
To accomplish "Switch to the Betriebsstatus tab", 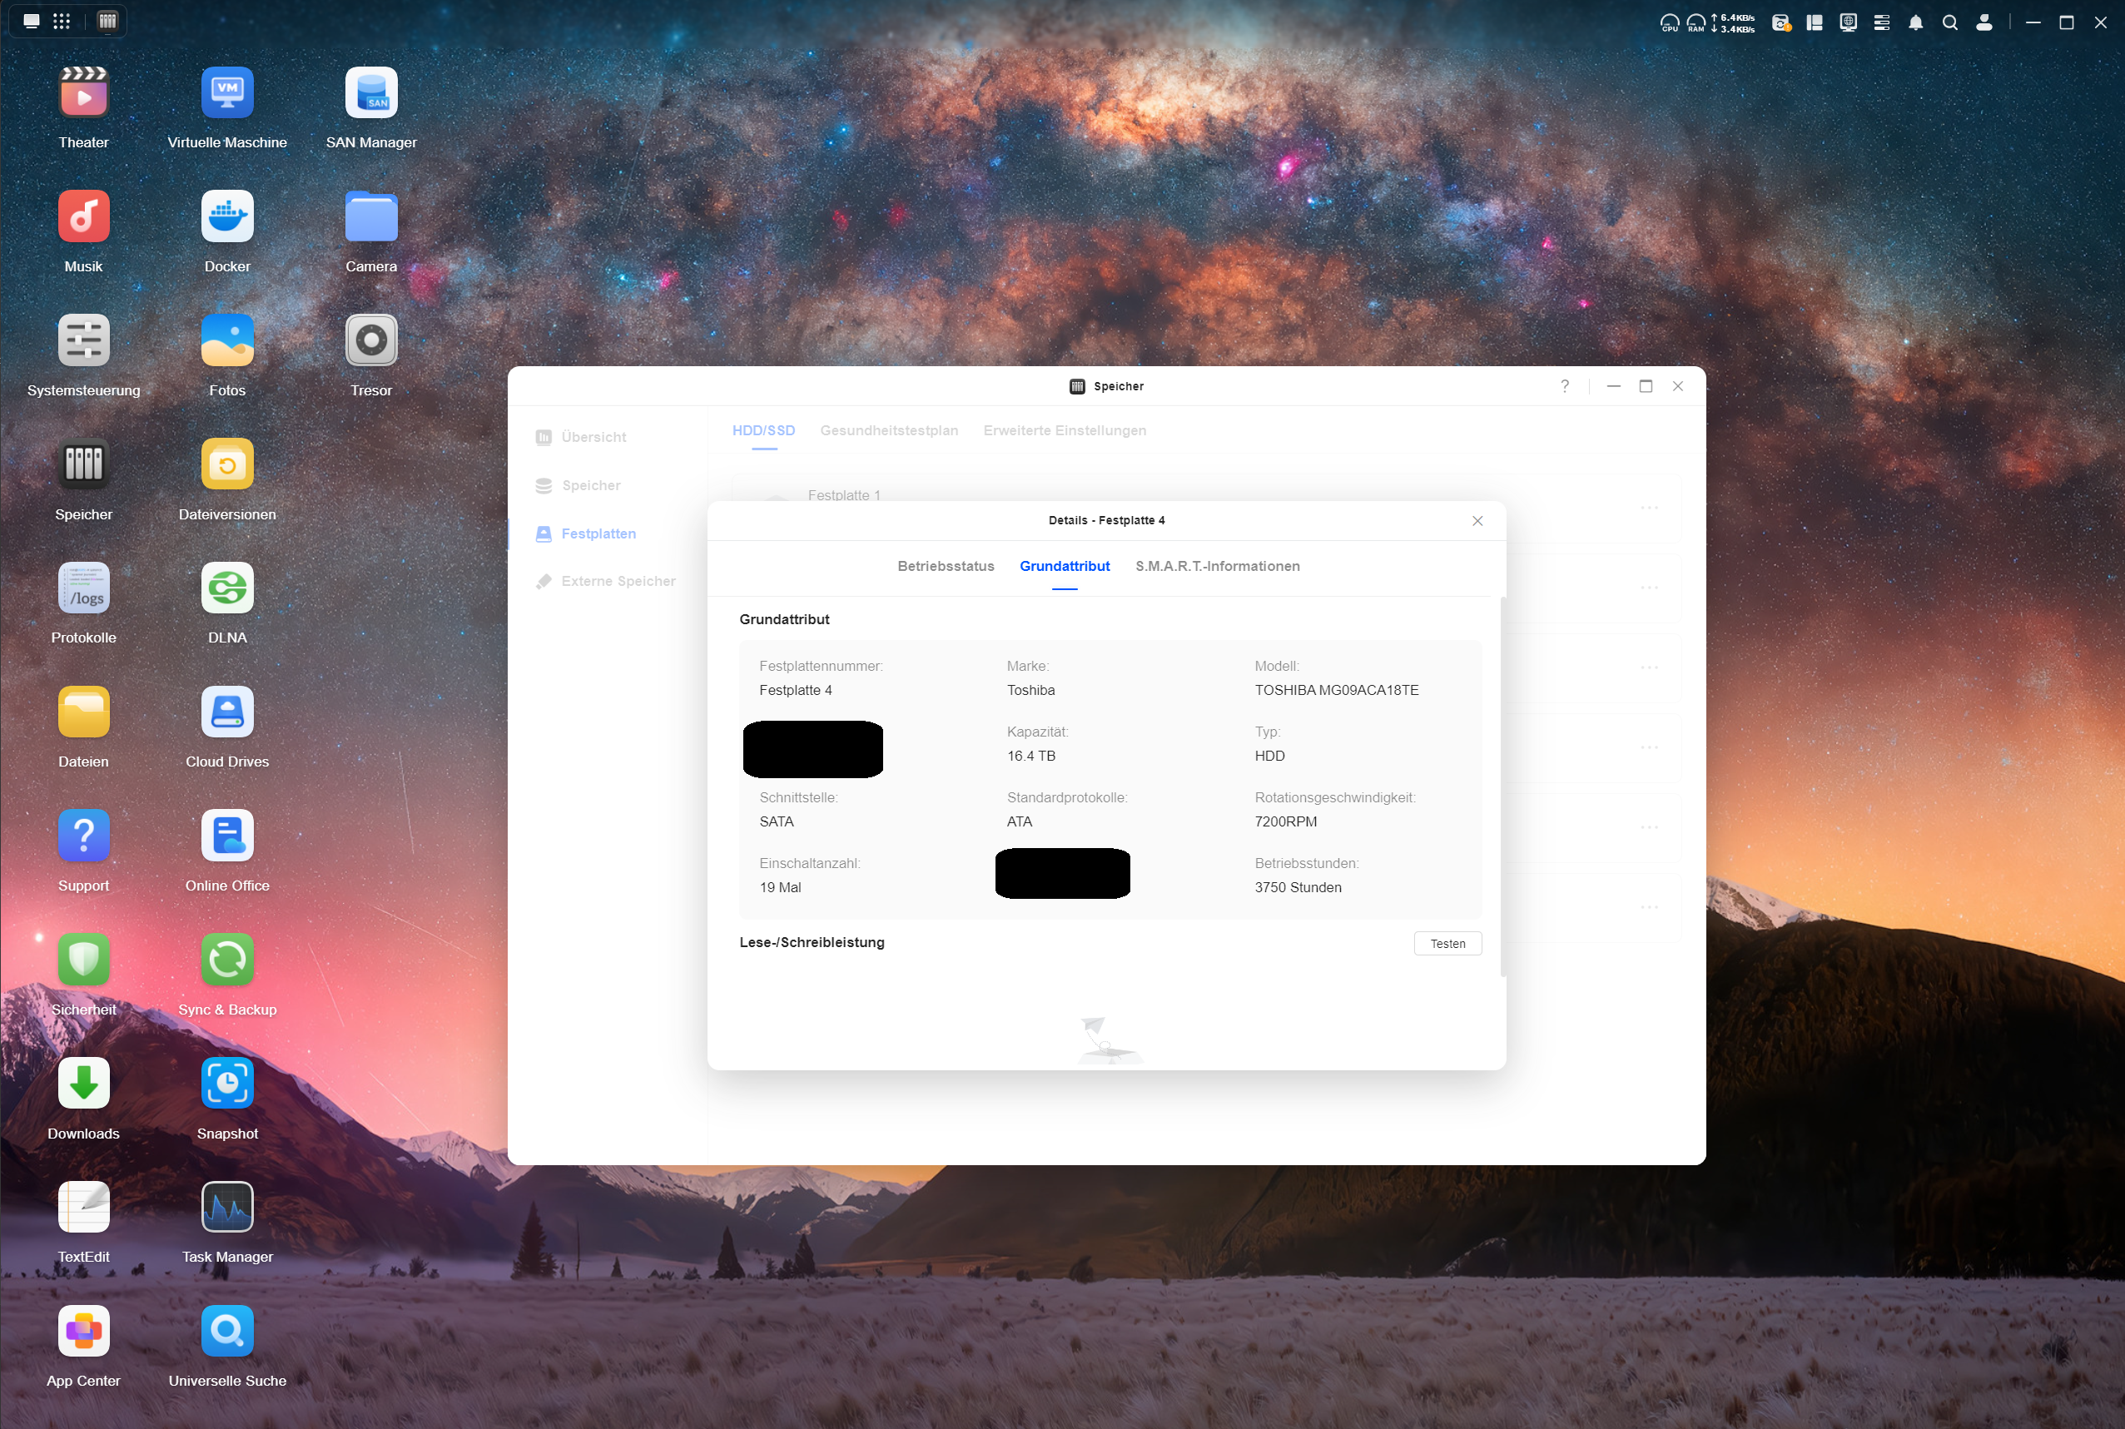I will [945, 566].
